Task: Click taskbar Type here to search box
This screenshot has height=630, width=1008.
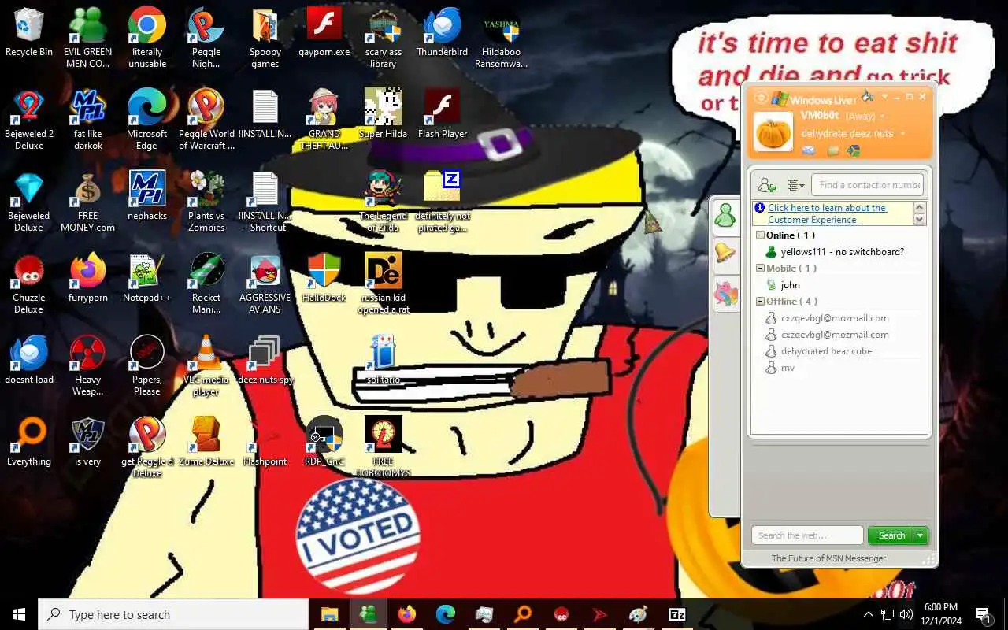Action: (173, 614)
